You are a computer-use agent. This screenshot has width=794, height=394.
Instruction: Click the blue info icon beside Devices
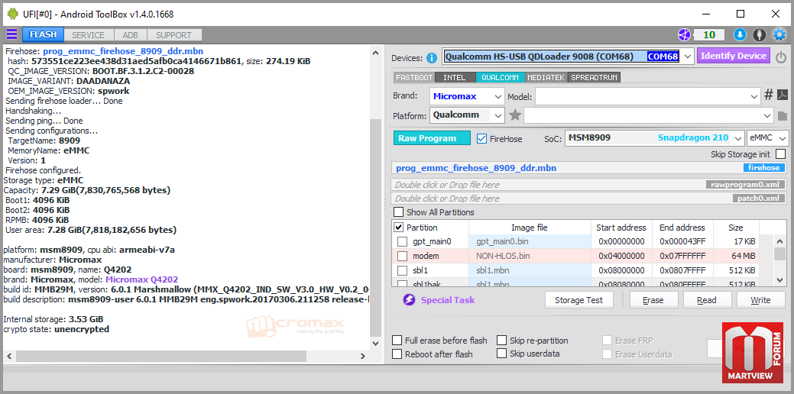432,58
